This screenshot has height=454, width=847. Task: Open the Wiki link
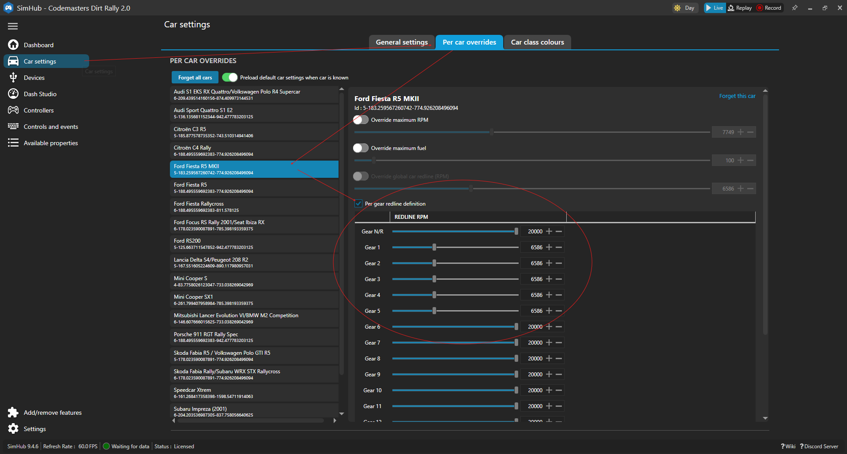click(x=788, y=446)
